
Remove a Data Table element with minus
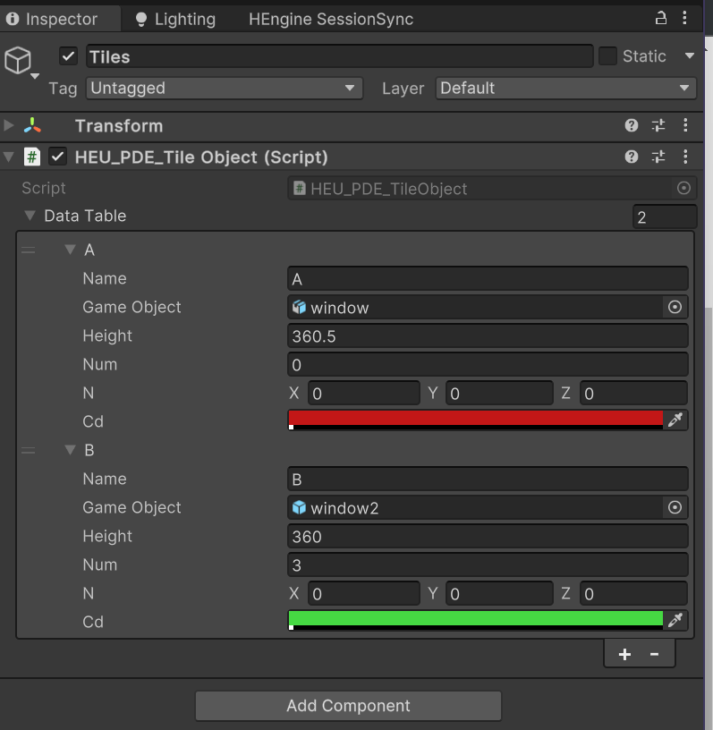[654, 654]
